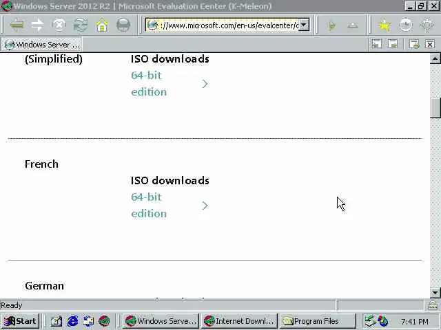The height and width of the screenshot is (330, 441).
Task: Click the 7:41 PM clock
Action: 415,321
